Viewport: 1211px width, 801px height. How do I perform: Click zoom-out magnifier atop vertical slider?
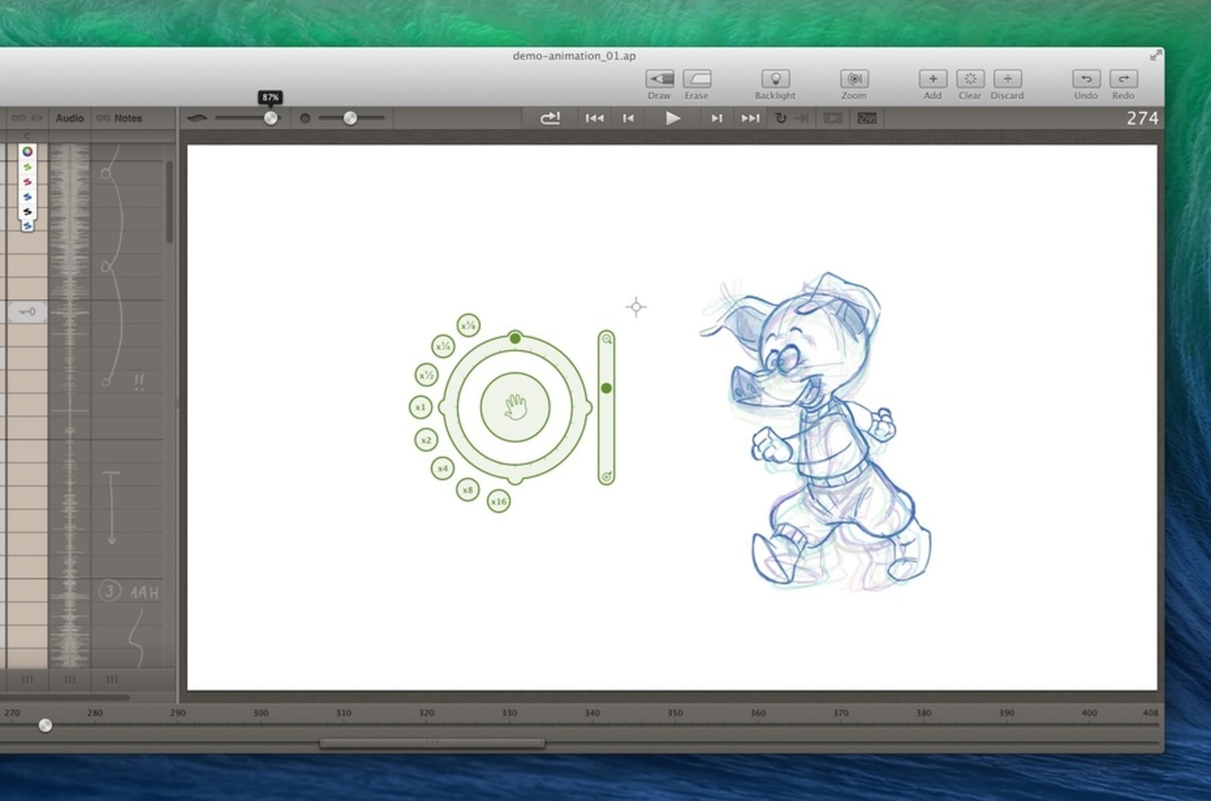607,339
